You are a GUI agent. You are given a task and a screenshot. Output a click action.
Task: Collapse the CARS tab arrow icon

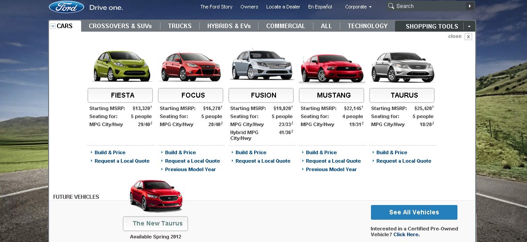[x=53, y=26]
